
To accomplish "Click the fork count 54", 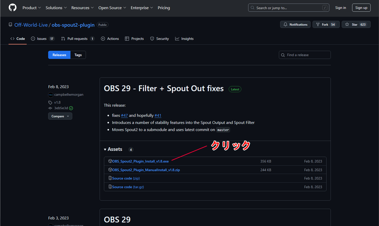I will click(x=333, y=24).
